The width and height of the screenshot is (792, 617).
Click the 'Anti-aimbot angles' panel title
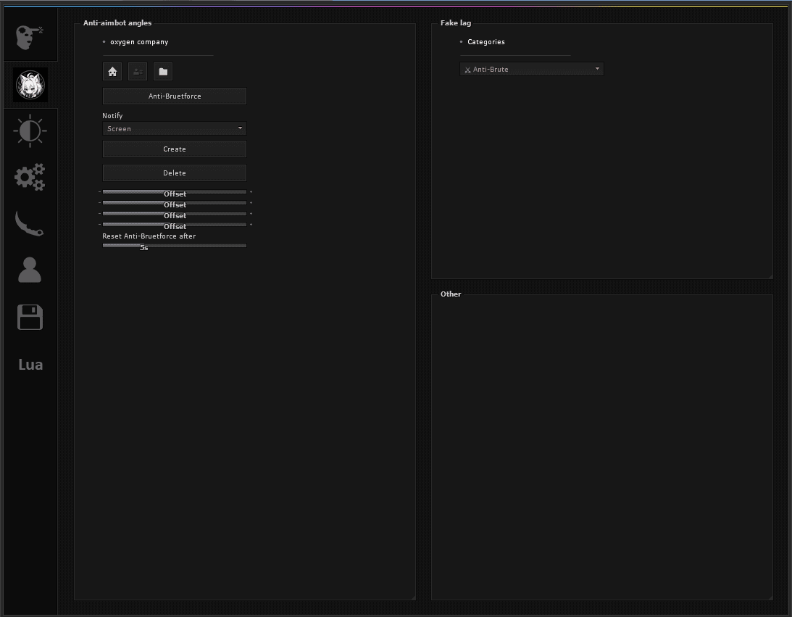click(x=117, y=22)
